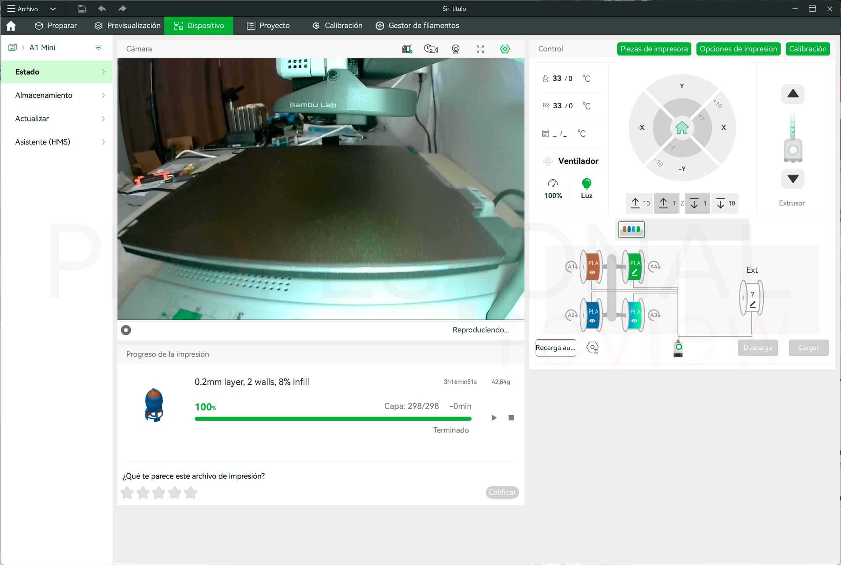
Task: Switch to the Preparar tab
Action: 56,26
